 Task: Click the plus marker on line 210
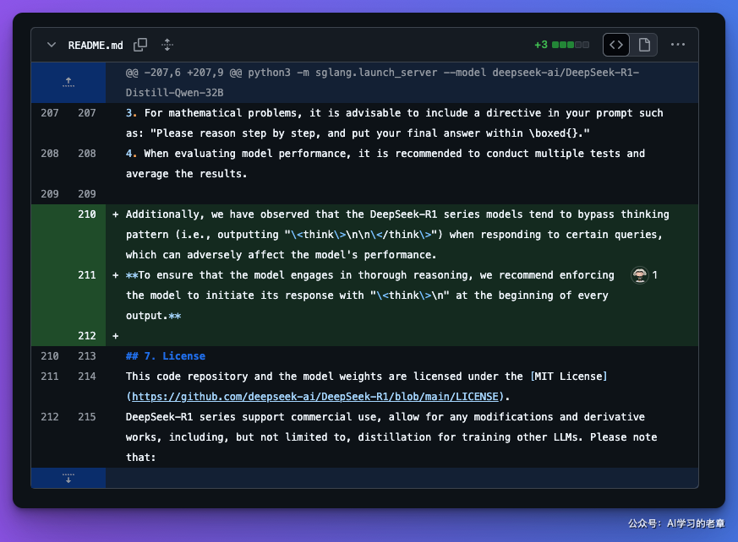pos(115,214)
